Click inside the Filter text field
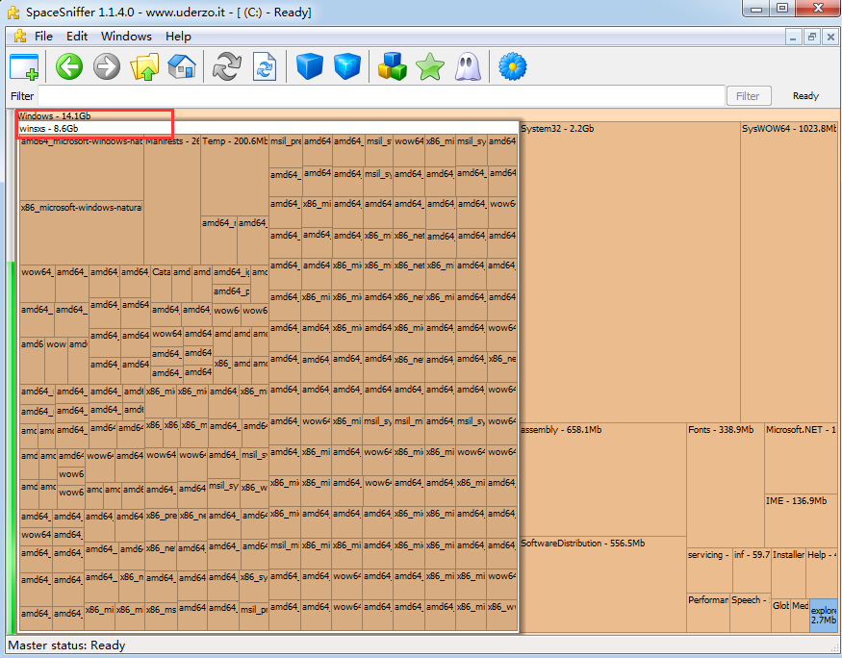Screen dimensions: 842x658 [381, 95]
